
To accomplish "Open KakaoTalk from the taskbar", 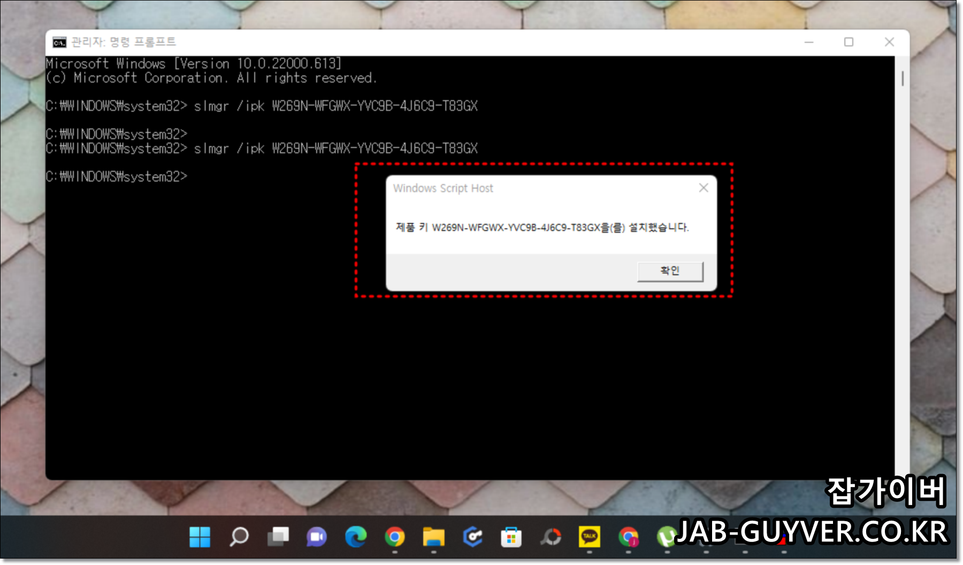I will pos(590,537).
